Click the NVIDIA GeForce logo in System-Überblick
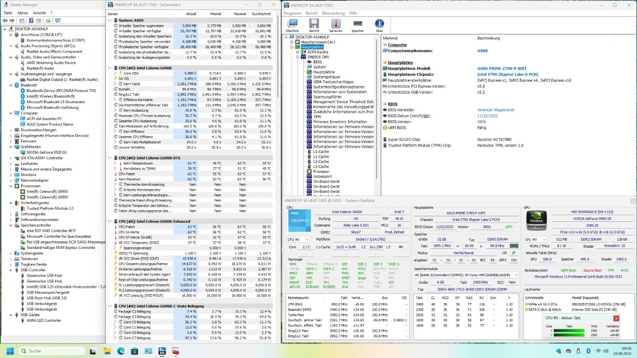The height and width of the screenshot is (358, 637). coord(536,221)
